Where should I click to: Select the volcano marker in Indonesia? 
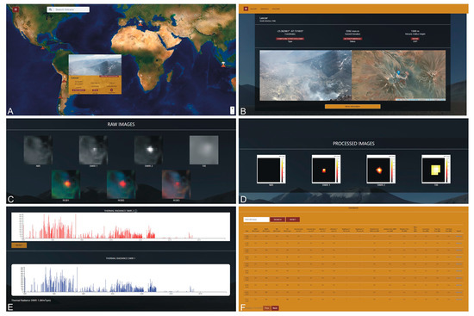[x=223, y=65]
